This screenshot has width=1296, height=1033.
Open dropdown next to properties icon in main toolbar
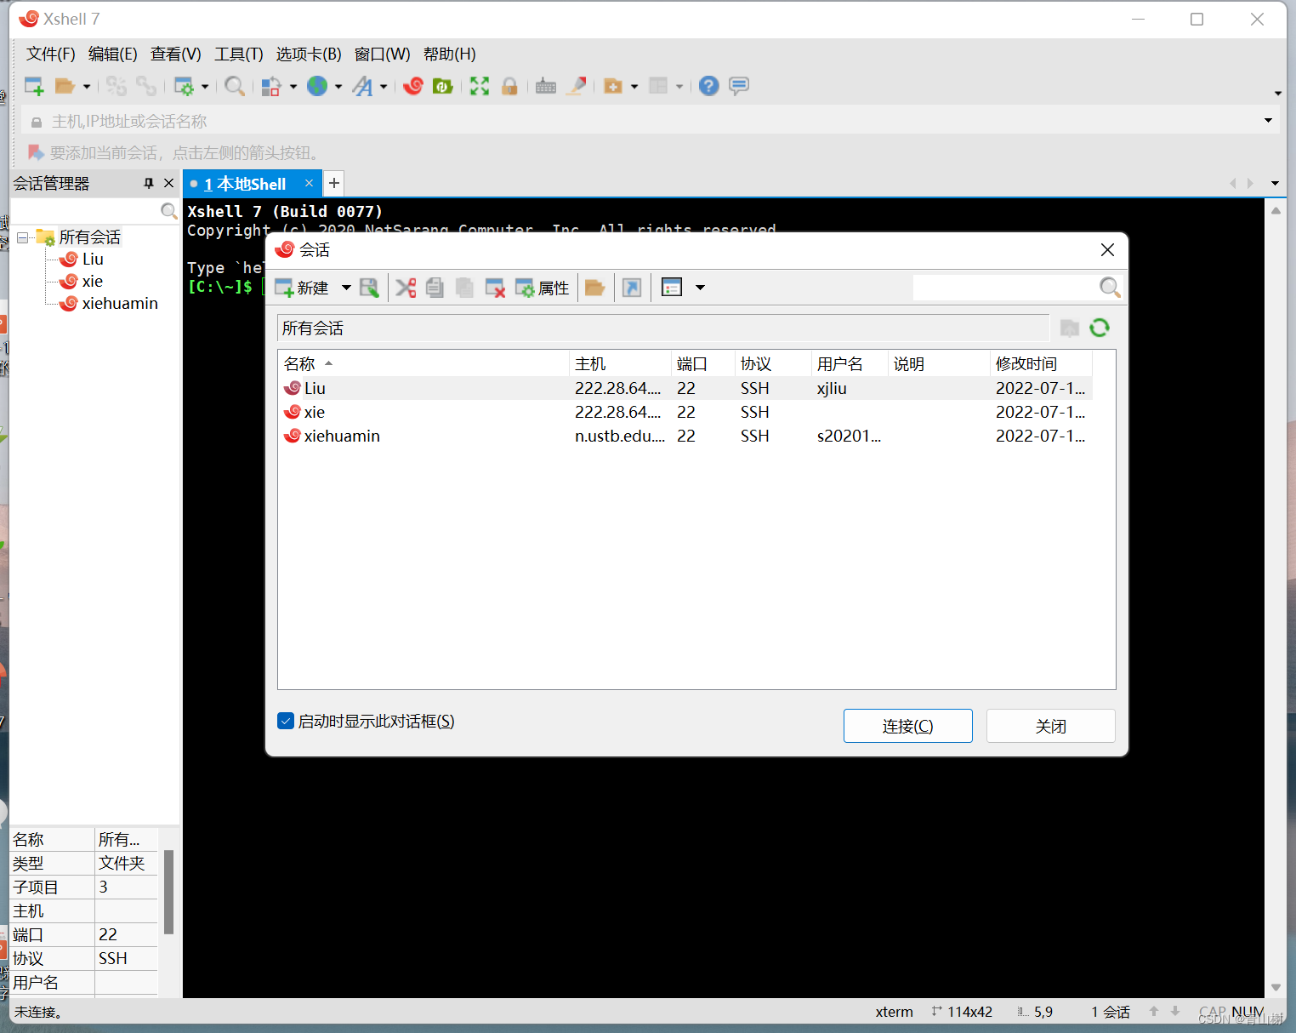pyautogui.click(x=205, y=87)
